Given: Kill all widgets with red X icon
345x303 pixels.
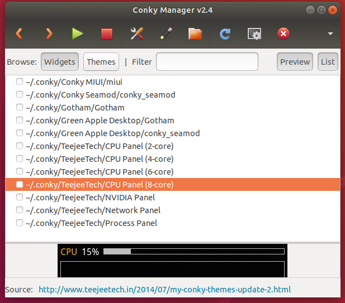Looking at the screenshot, I should coord(283,33).
